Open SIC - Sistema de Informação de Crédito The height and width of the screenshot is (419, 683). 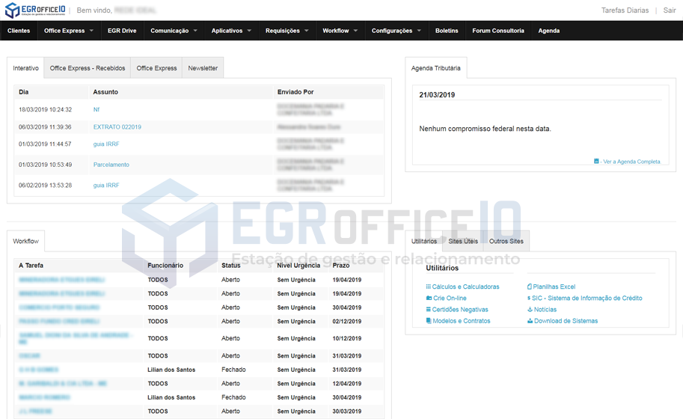[586, 298]
